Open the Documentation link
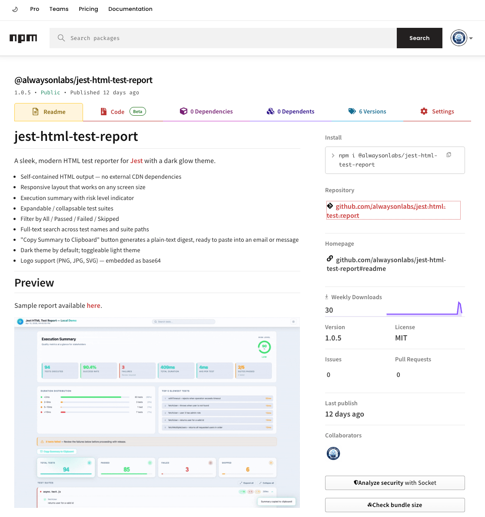The height and width of the screenshot is (517, 485). [130, 9]
